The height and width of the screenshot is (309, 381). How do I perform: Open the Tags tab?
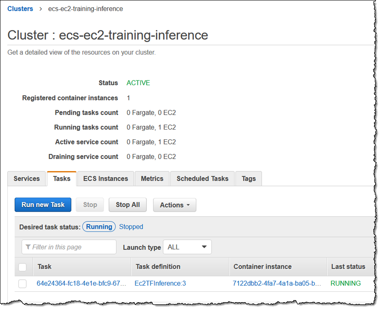tap(248, 179)
